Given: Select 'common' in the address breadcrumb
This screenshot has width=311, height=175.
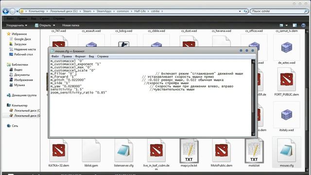Looking at the screenshot, I should coord(123,11).
